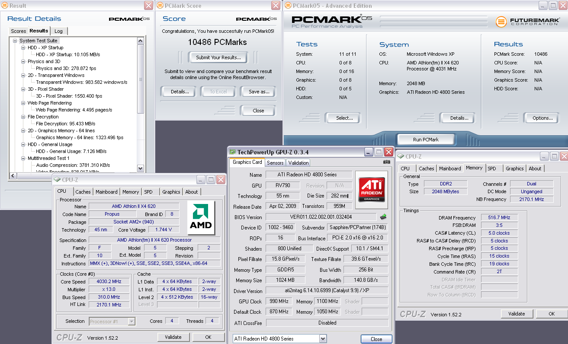Viewport: 568px width, 344px height.
Task: Open the GPU-Z graphics card selection dropdown
Action: 323,339
